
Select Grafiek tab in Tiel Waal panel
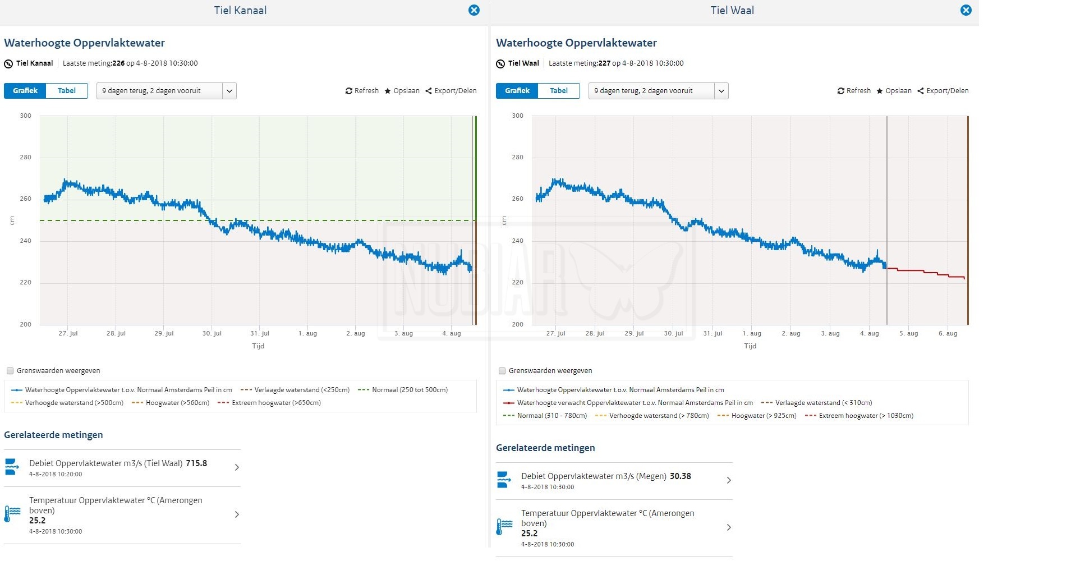517,91
